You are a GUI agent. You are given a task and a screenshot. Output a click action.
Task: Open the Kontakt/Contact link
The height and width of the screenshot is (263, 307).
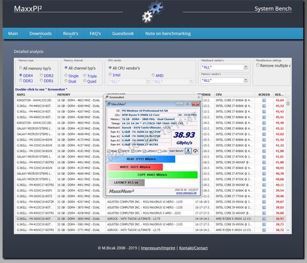[193, 248]
